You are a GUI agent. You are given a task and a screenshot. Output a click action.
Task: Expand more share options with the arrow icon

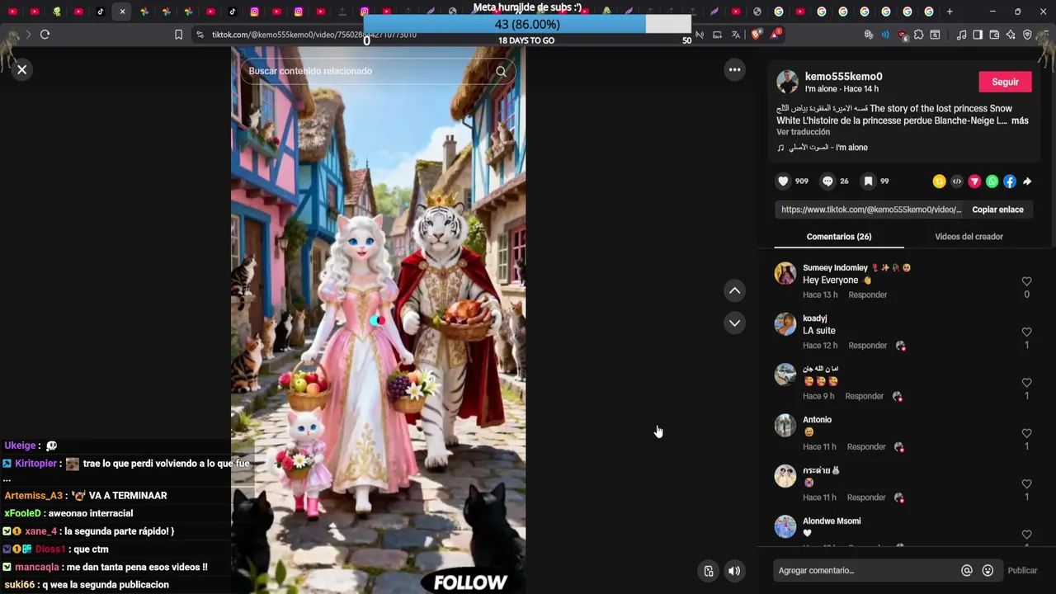point(1027,181)
